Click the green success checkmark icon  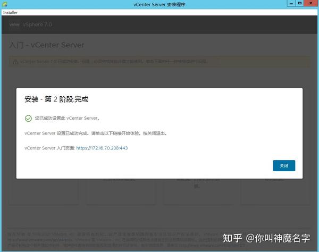[x=28, y=118]
